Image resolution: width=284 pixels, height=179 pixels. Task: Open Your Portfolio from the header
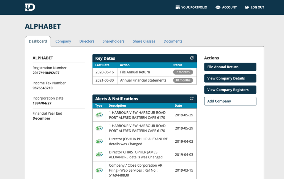(x=191, y=7)
